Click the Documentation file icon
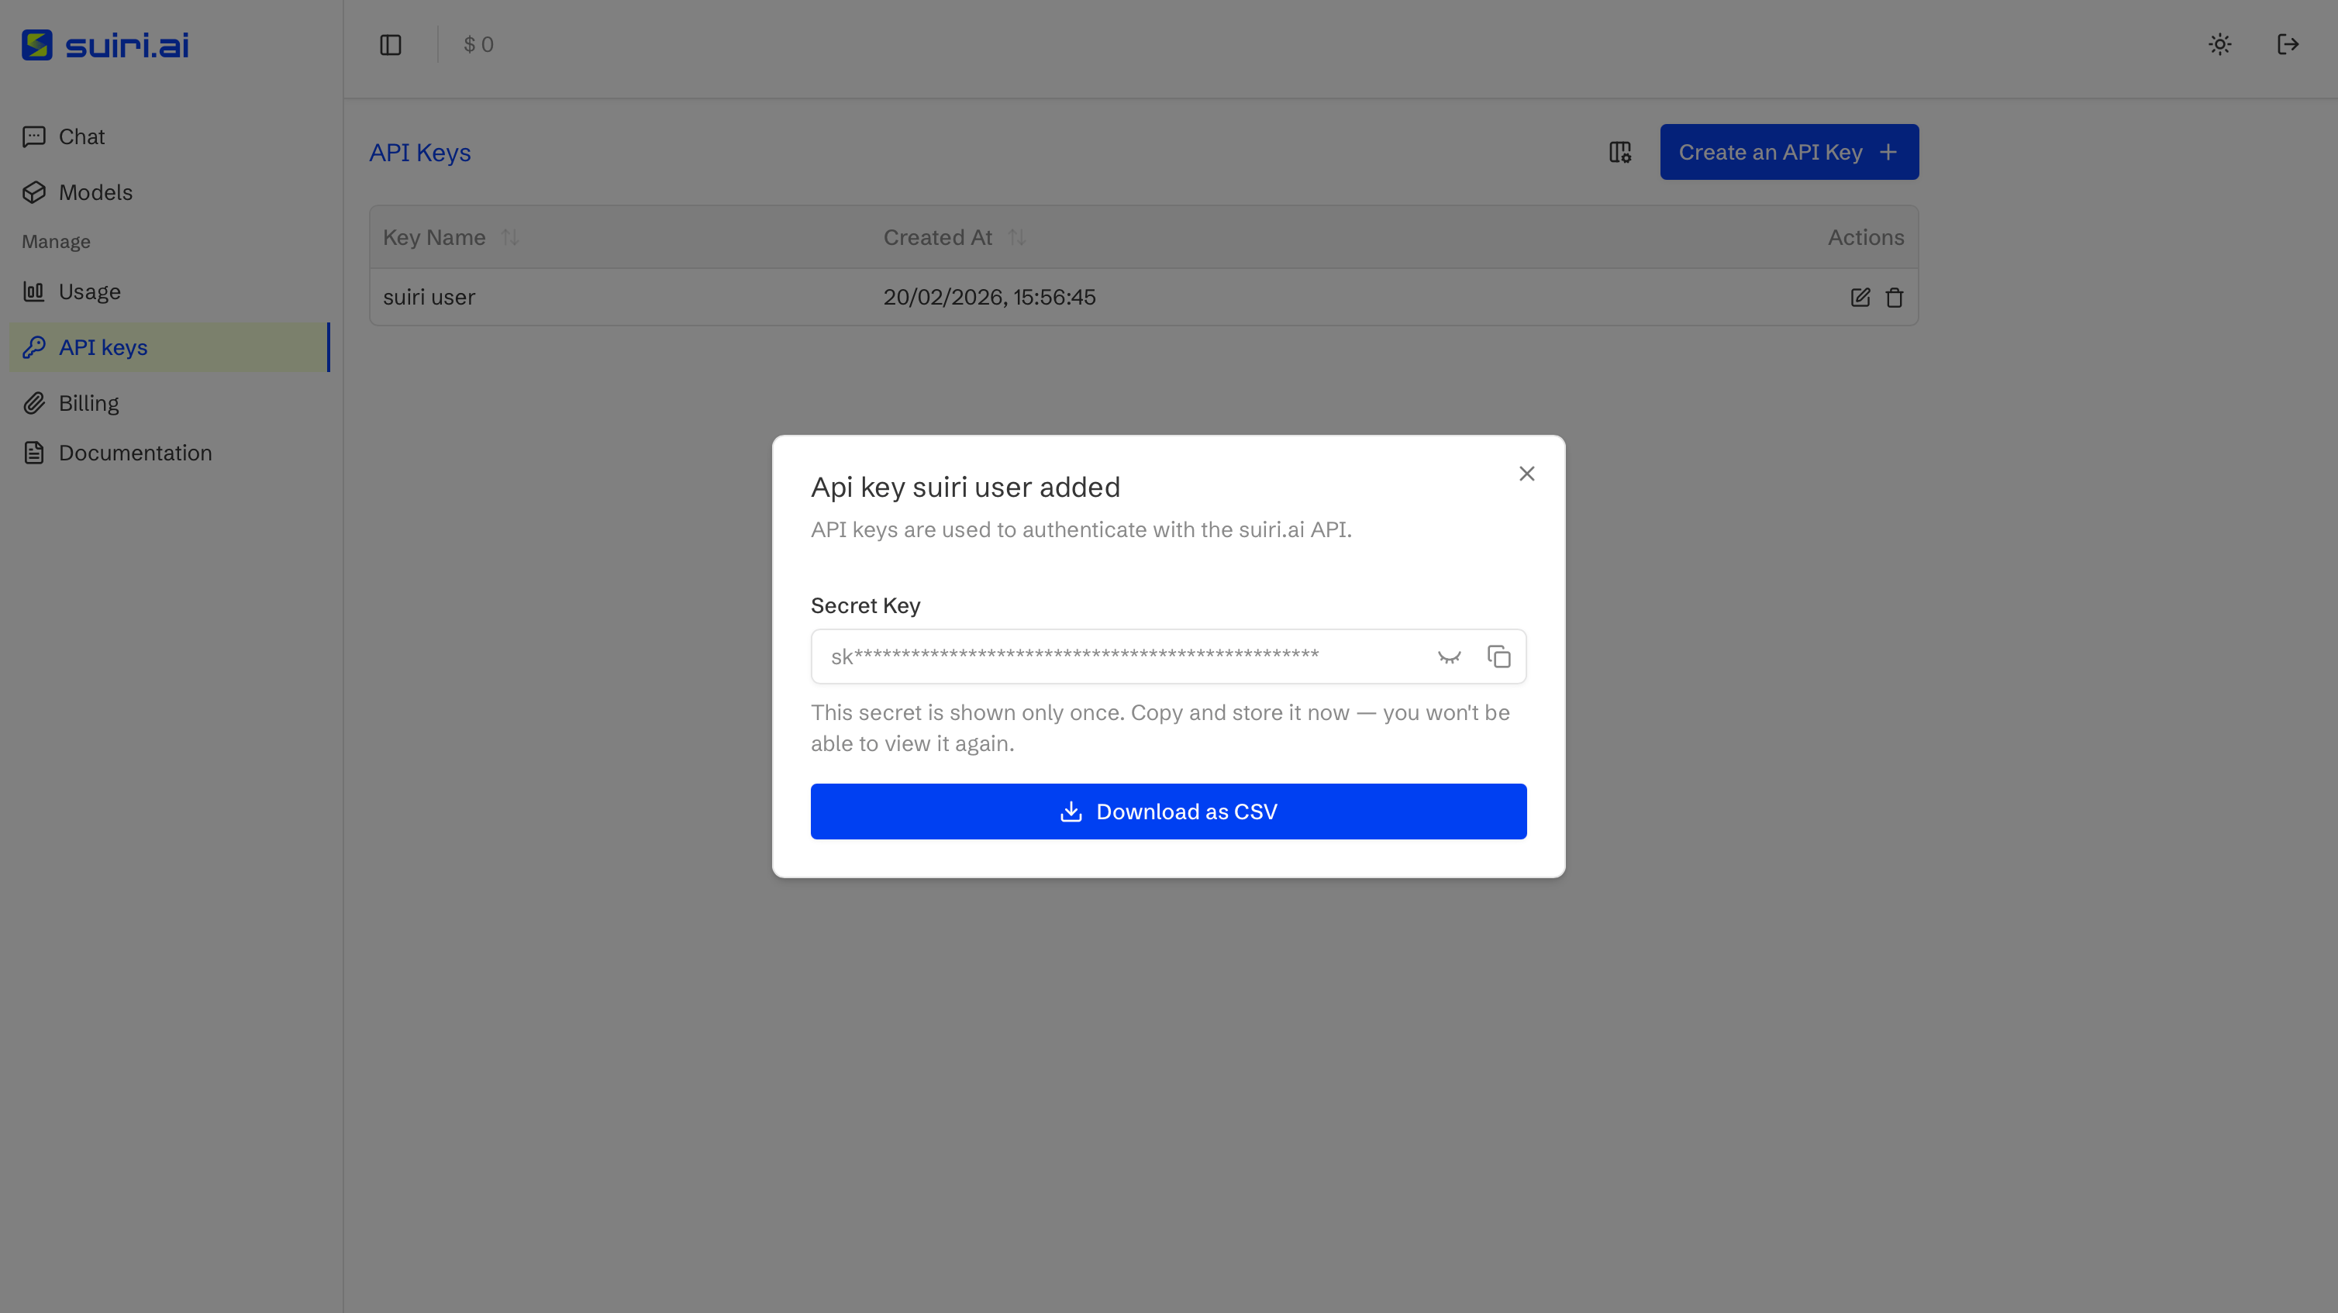This screenshot has height=1313, width=2338. click(33, 453)
